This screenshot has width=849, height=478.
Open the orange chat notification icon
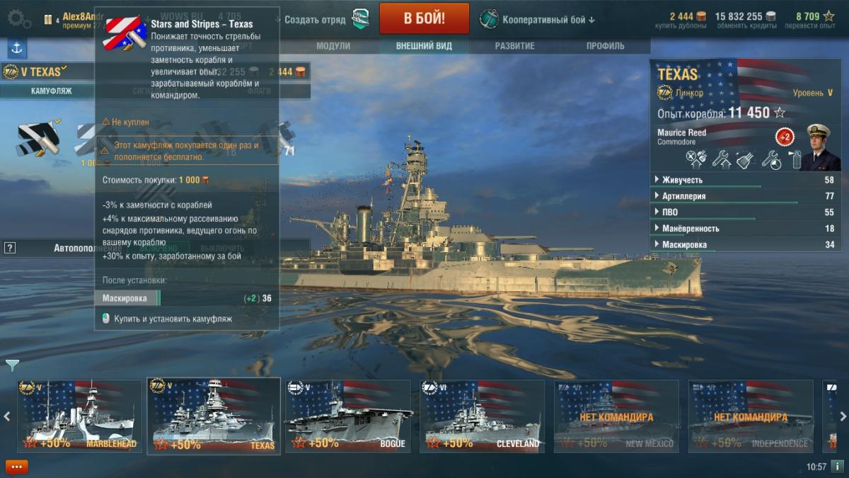click(16, 467)
